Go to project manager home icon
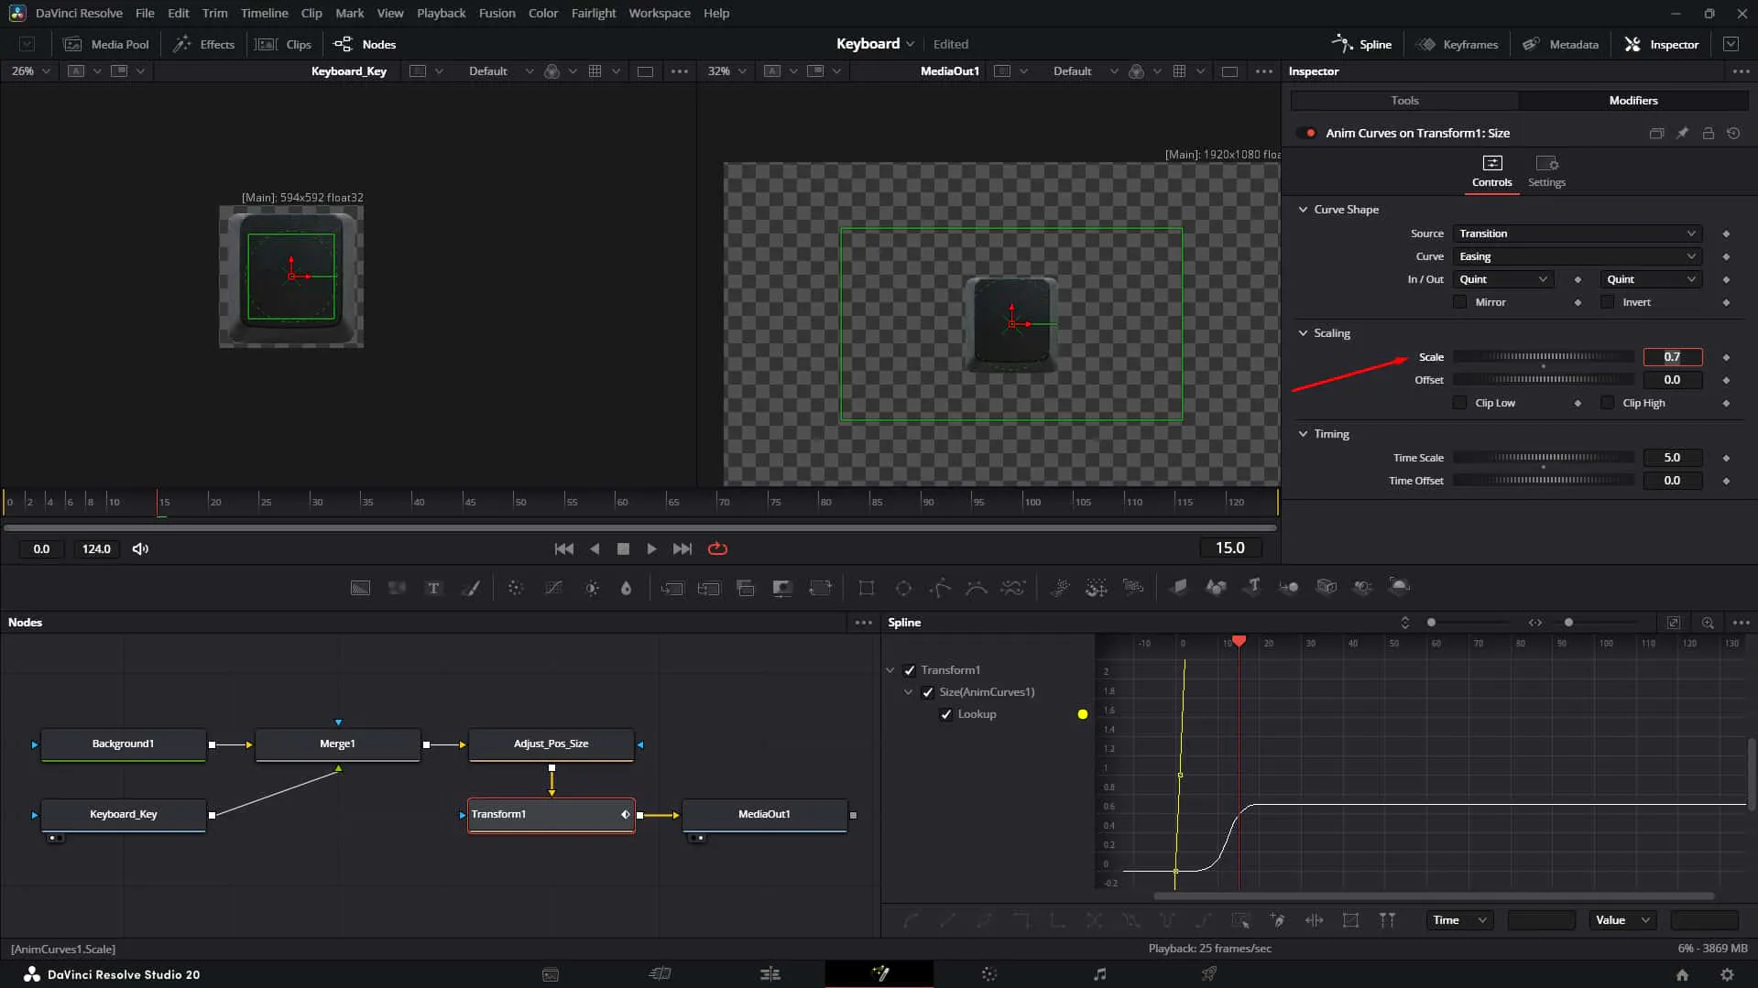 pyautogui.click(x=1682, y=975)
